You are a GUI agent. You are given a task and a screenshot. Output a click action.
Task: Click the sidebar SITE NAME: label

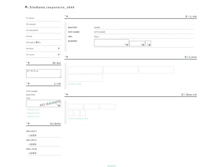click(x=32, y=91)
